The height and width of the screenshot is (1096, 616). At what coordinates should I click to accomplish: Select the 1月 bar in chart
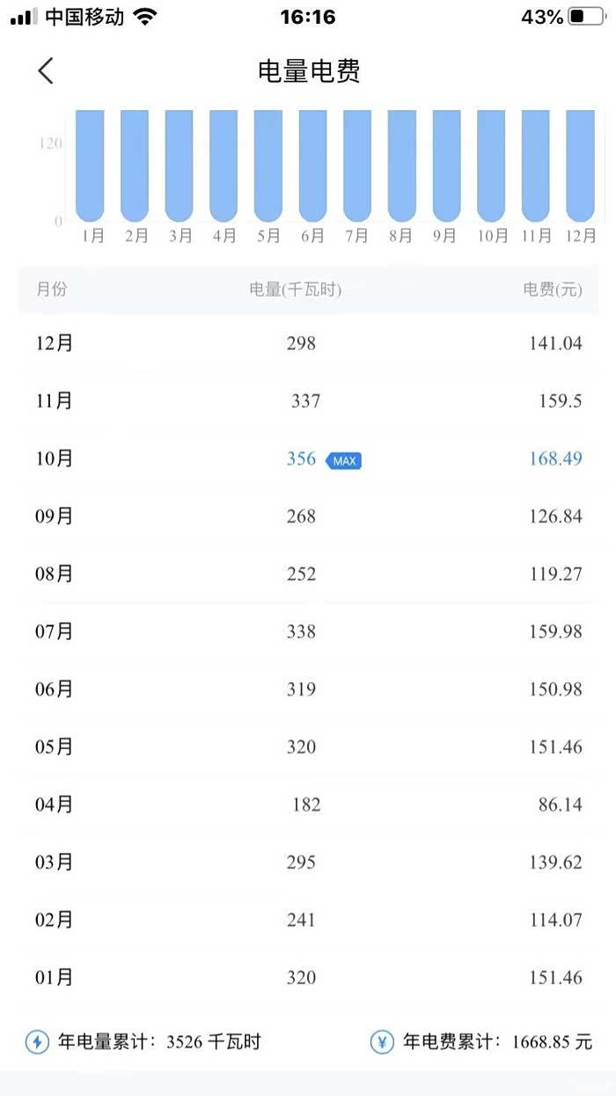[90, 166]
